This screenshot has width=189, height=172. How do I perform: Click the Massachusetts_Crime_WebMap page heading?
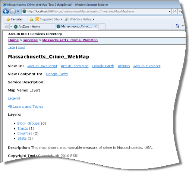[48, 57]
